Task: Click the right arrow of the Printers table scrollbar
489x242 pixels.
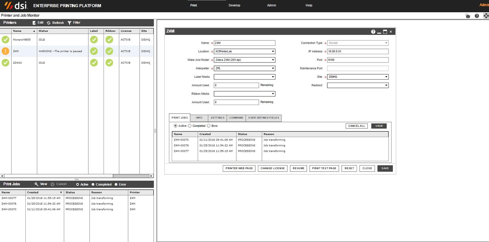Action: 151,176
